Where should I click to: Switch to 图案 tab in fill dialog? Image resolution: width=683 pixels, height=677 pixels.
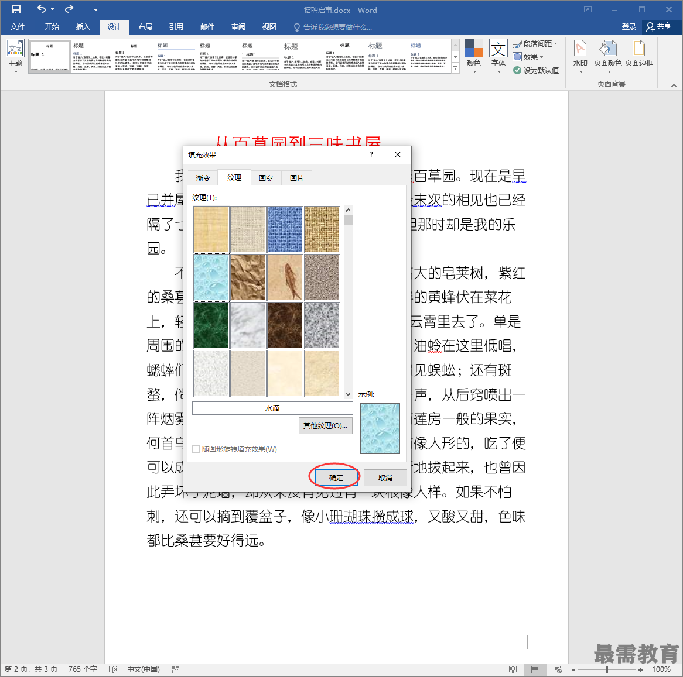pos(266,178)
